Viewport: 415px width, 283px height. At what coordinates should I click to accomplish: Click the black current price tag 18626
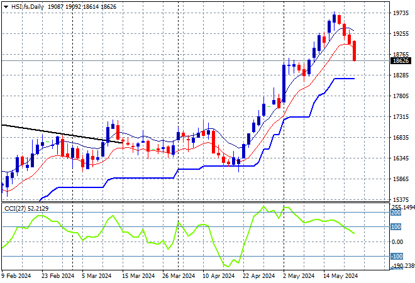click(x=401, y=61)
